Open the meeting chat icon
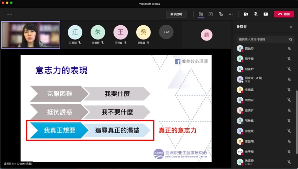 point(211,14)
